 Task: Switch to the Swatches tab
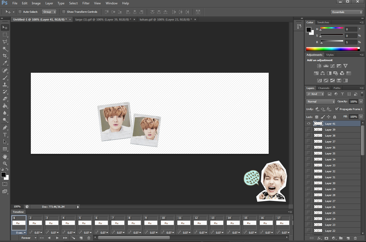(x=323, y=22)
